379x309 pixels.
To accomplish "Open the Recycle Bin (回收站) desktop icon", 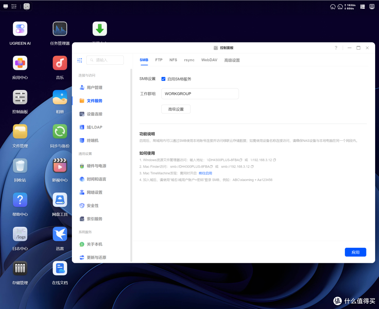I will pyautogui.click(x=20, y=166).
